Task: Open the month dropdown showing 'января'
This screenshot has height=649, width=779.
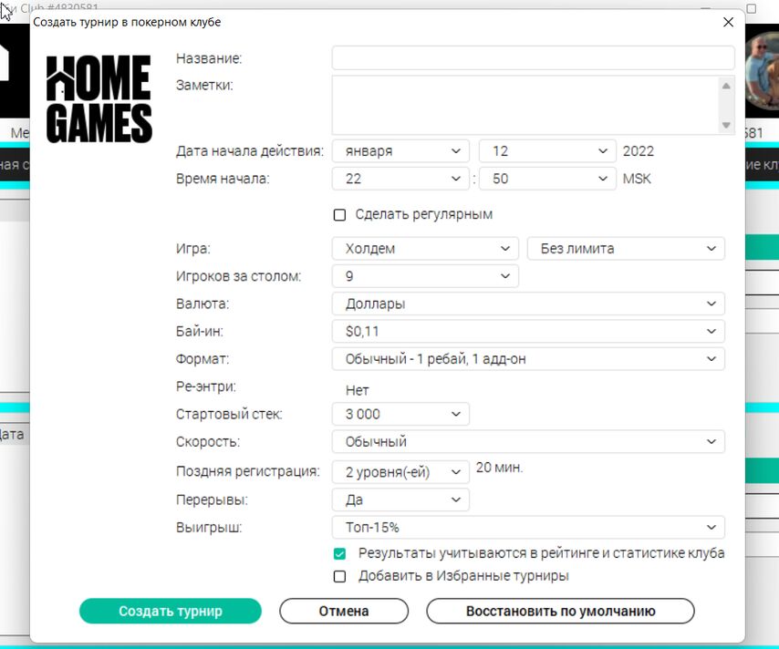Action: (400, 151)
